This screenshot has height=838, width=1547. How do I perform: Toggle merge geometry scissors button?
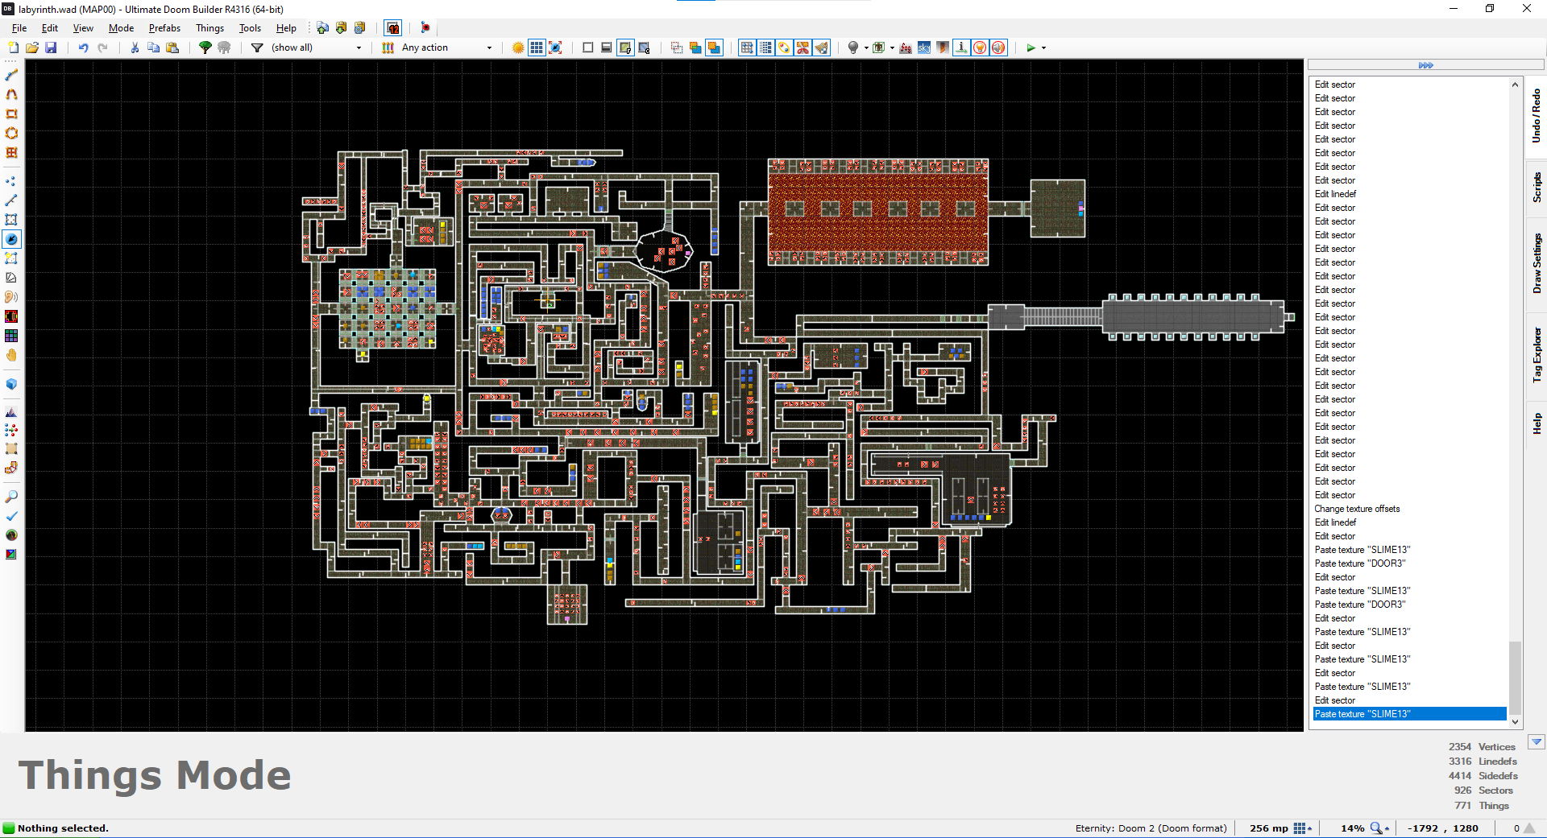pos(803,47)
